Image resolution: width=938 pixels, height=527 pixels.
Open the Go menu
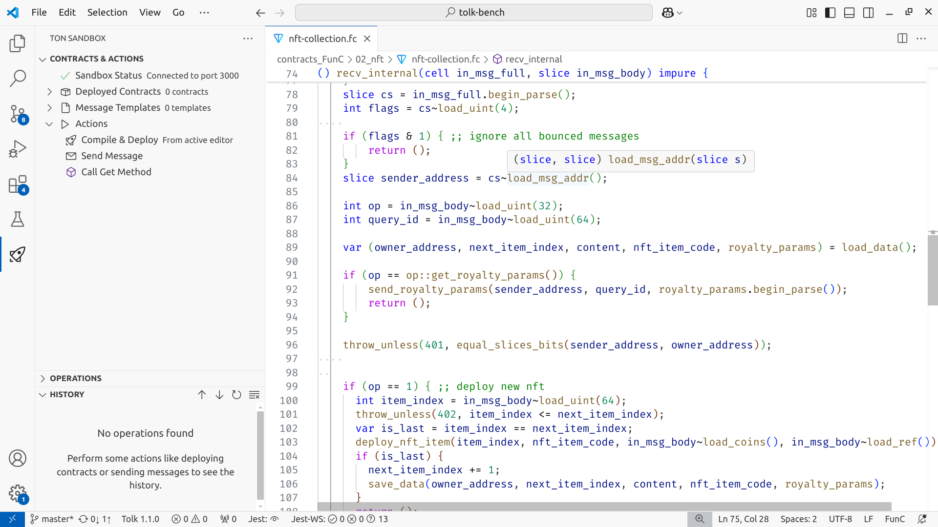point(178,13)
